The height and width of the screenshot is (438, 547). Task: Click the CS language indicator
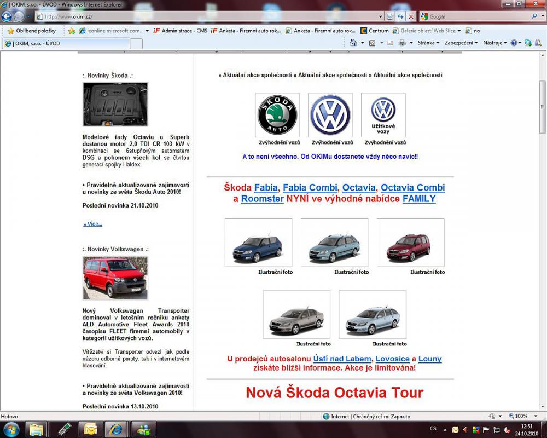433,429
